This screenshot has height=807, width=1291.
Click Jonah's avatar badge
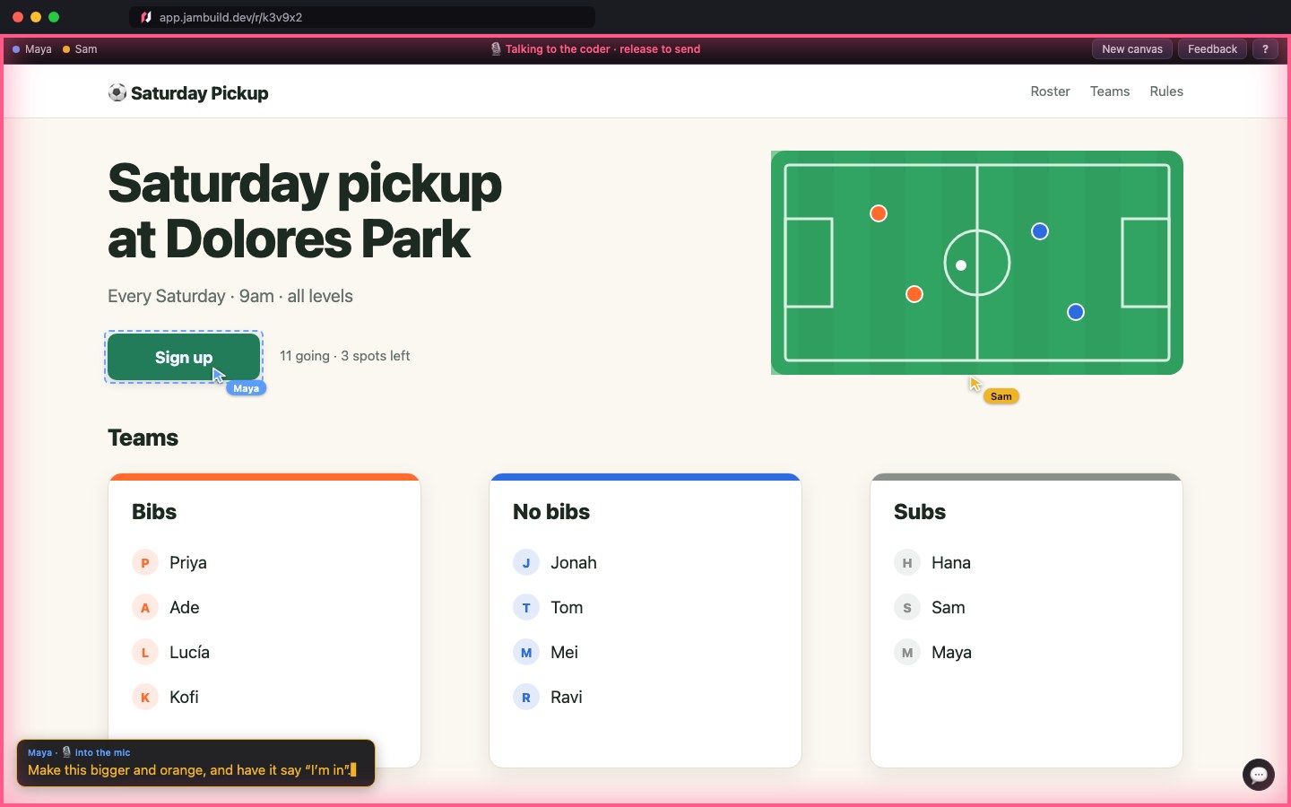point(526,562)
